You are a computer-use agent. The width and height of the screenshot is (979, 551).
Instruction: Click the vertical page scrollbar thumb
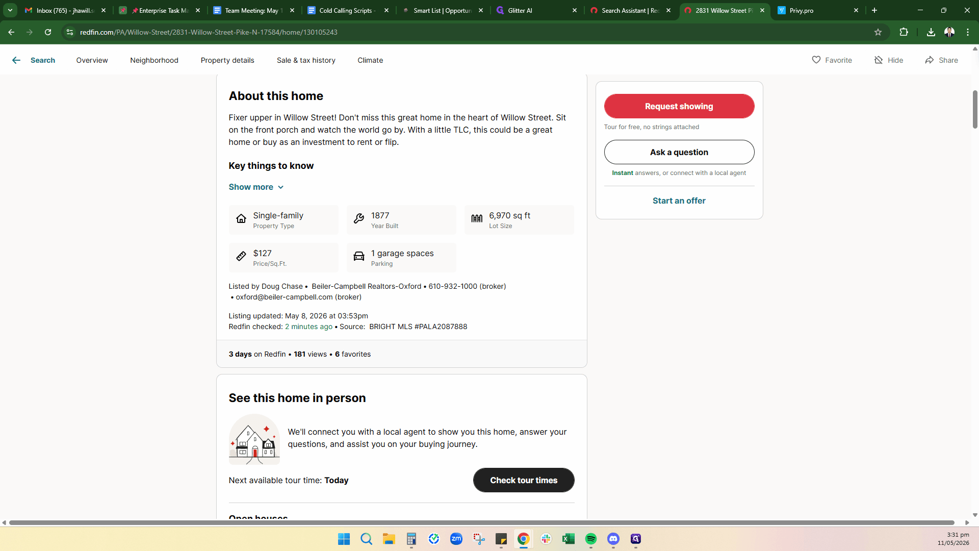pos(975,109)
